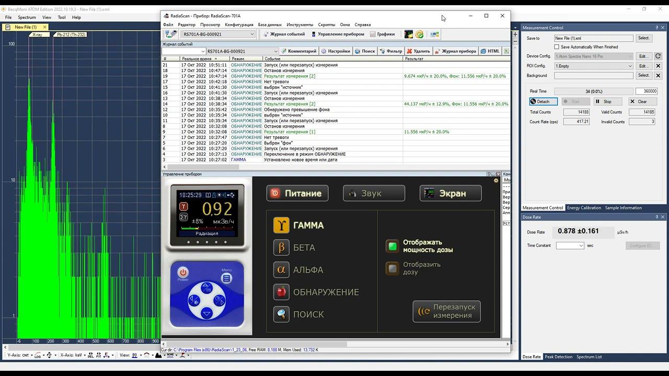Click the background BG view icon

coord(135,355)
